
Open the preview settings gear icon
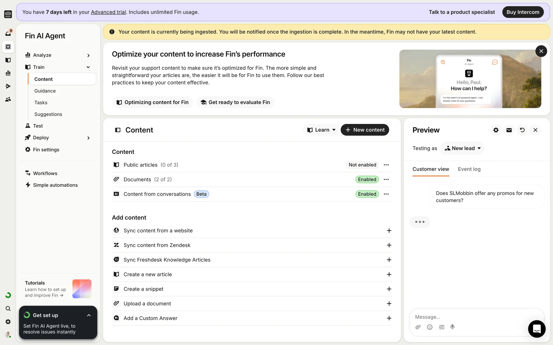coord(496,130)
